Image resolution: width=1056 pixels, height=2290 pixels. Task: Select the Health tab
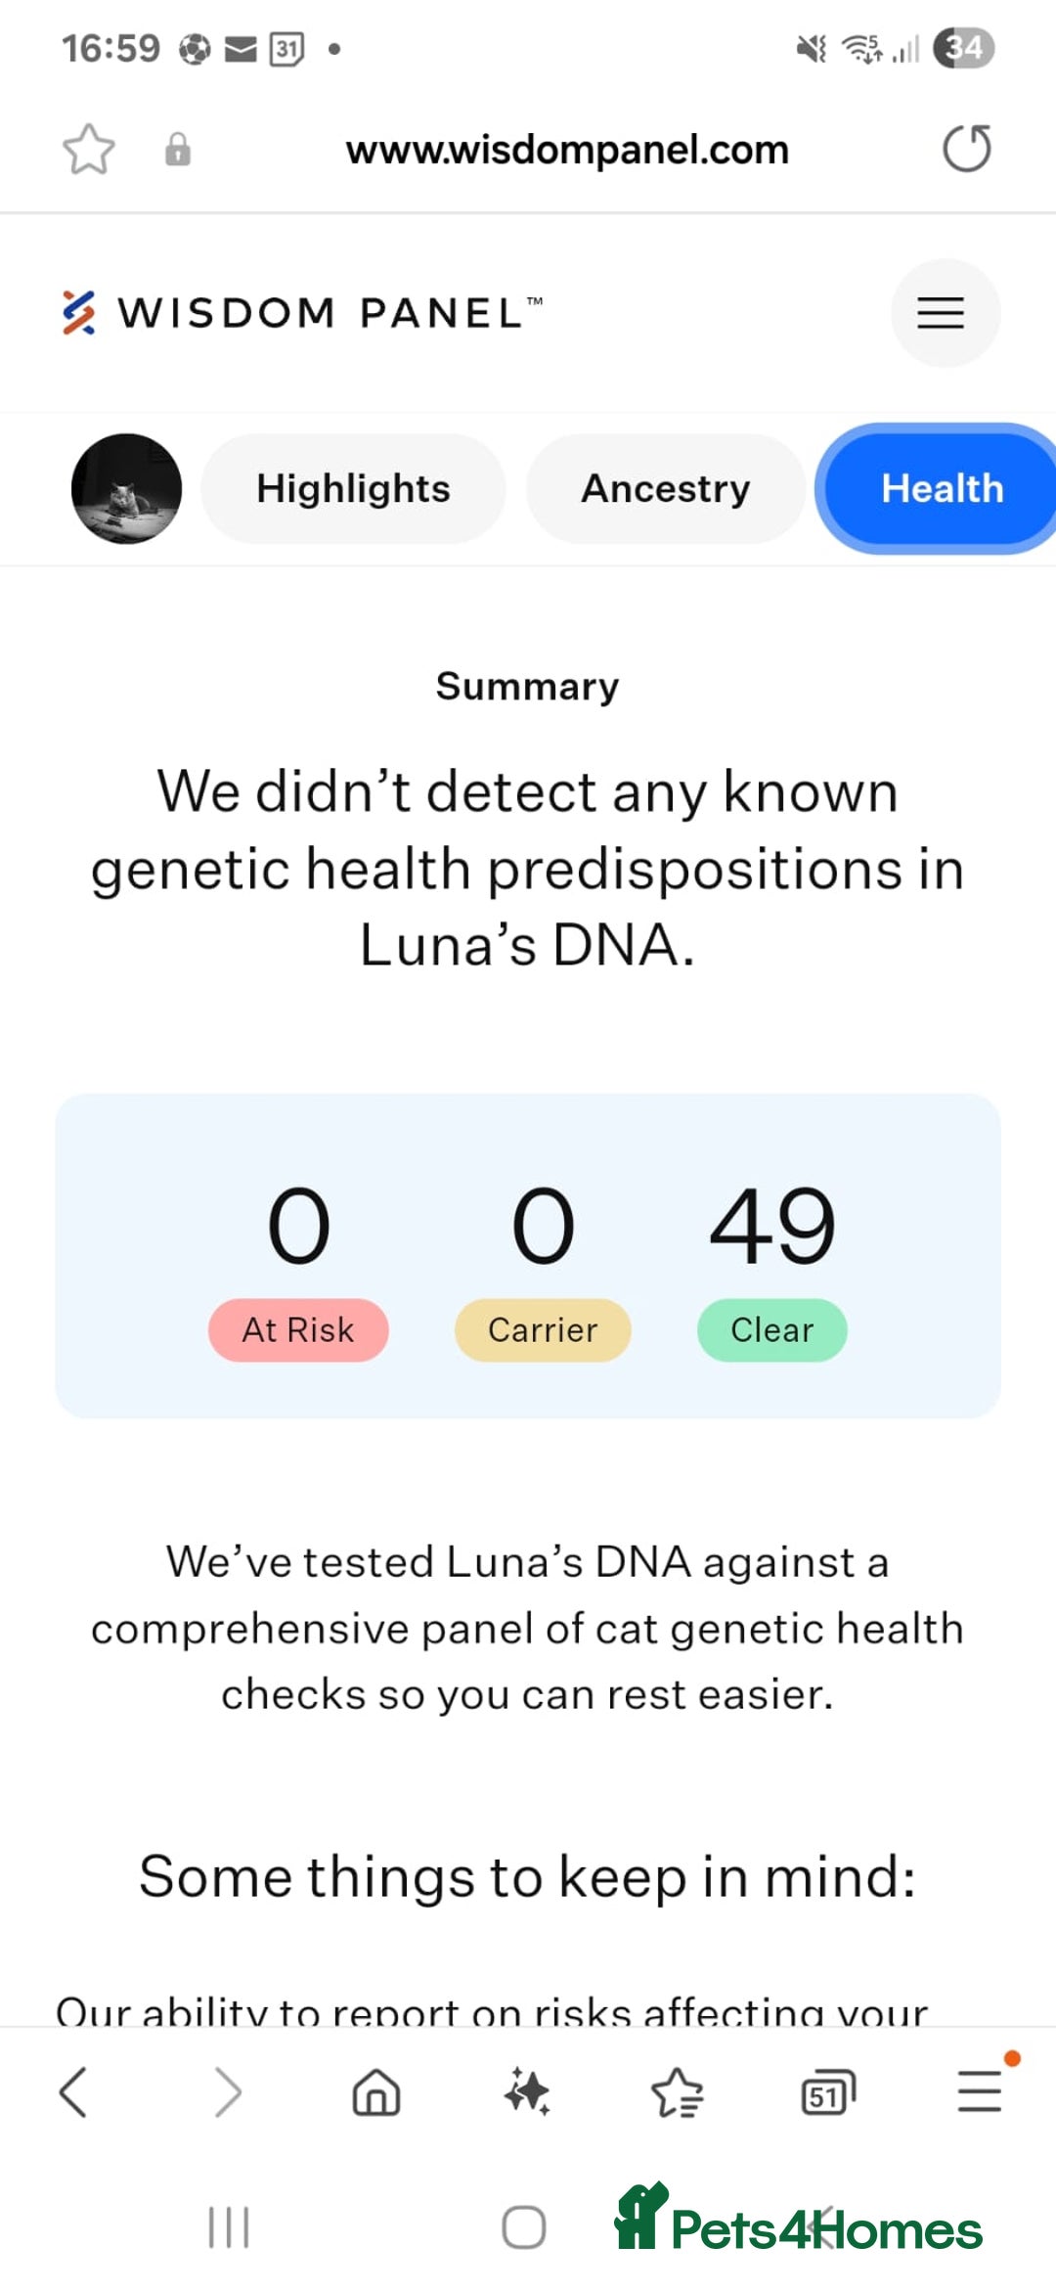click(x=941, y=489)
